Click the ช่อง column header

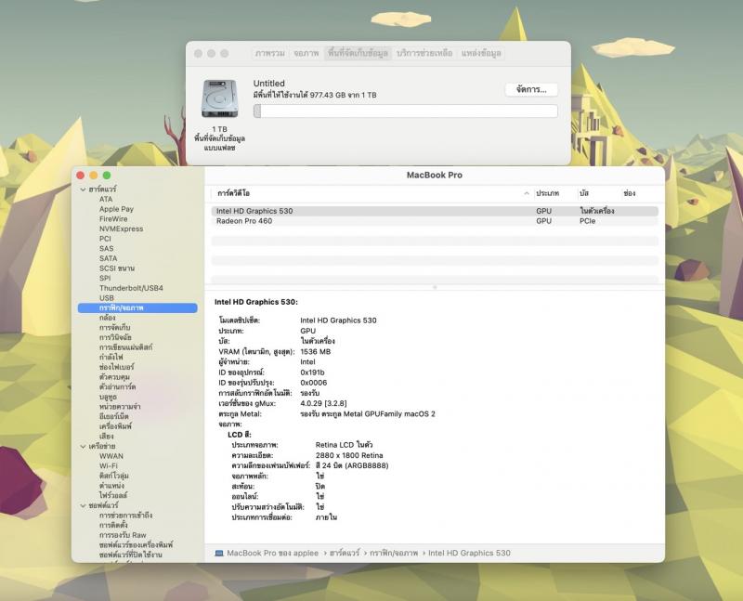point(630,193)
